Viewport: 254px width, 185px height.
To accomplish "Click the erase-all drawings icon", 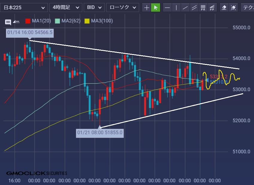I will tap(233, 7).
